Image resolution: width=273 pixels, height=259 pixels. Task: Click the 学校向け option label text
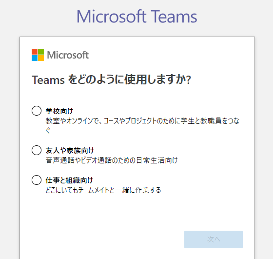tap(59, 111)
